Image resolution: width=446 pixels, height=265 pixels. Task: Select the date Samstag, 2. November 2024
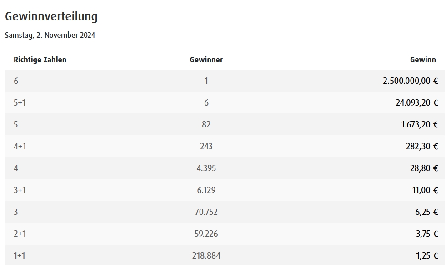[x=50, y=36]
